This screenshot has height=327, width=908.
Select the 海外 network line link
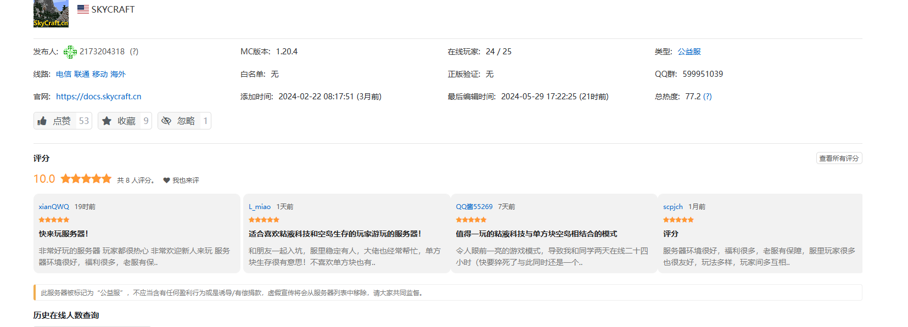[117, 74]
